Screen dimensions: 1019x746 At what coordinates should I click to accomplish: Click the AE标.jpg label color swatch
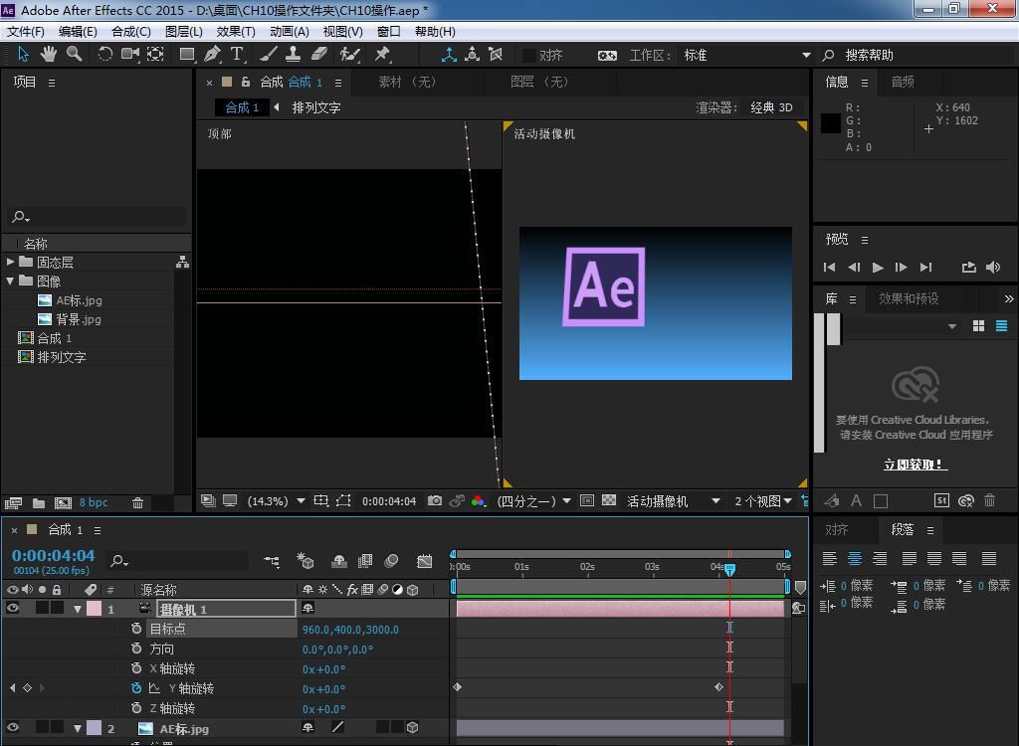click(95, 728)
